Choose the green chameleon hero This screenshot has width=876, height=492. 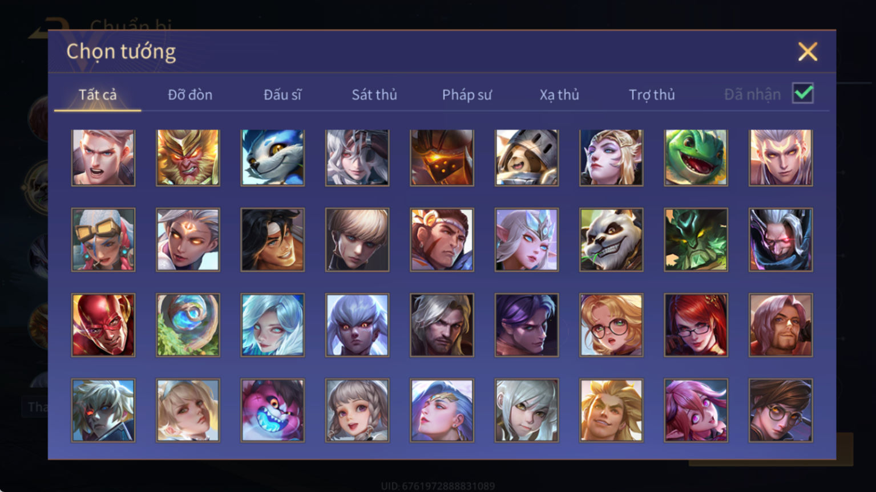696,157
